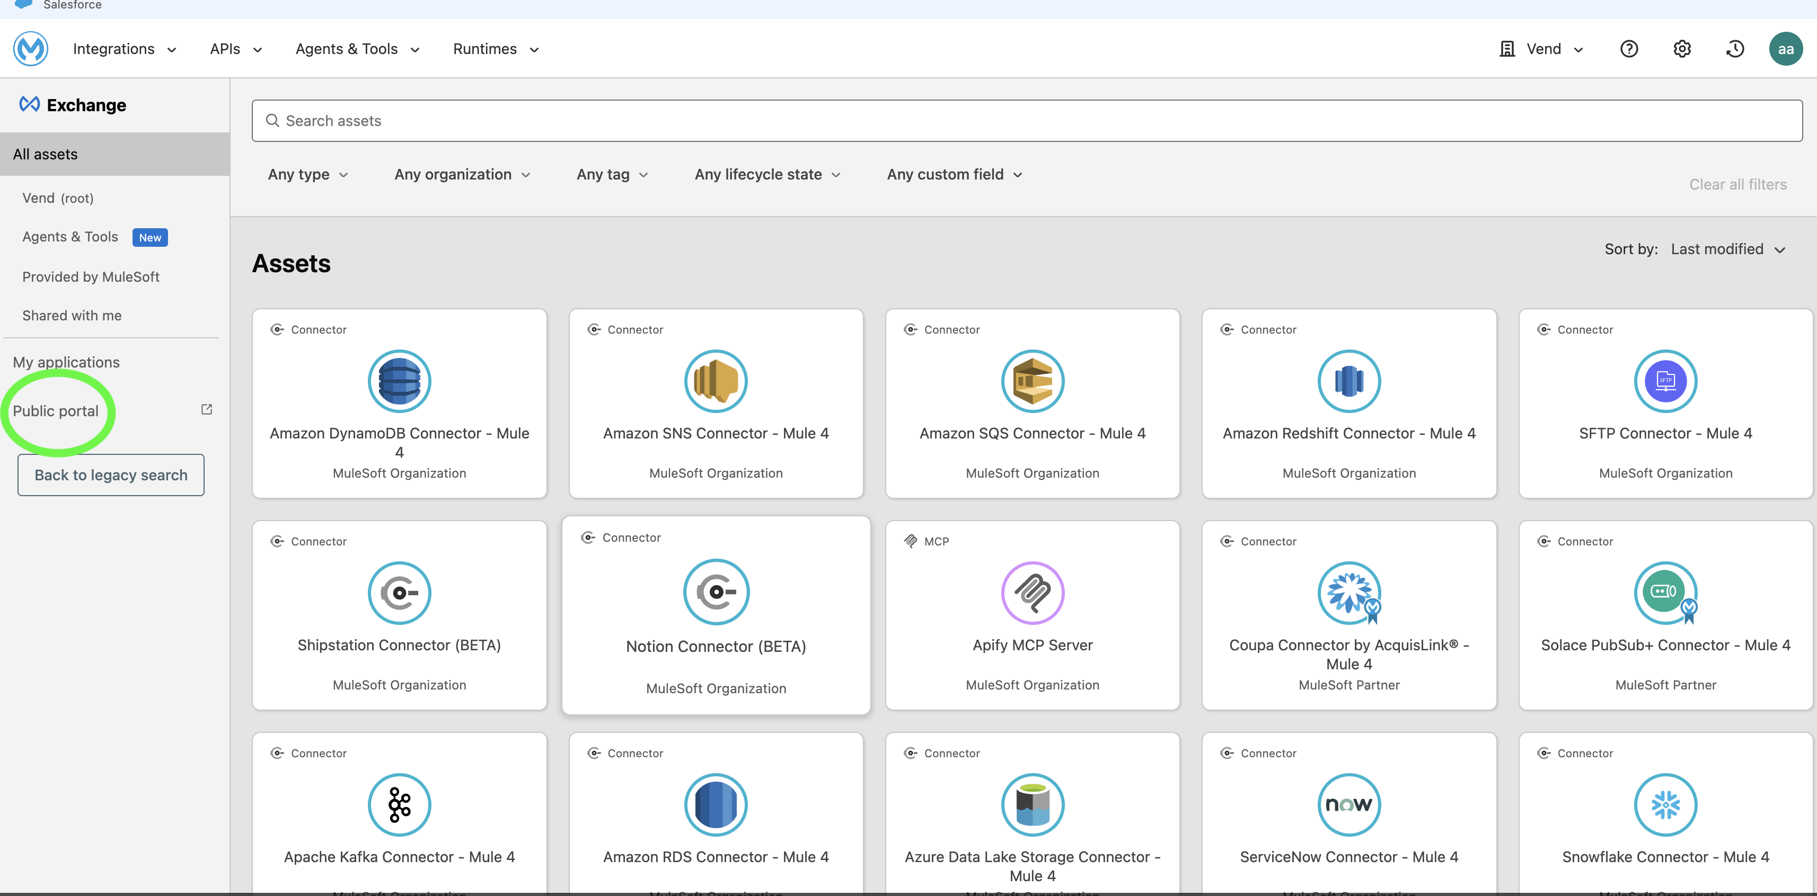Image resolution: width=1817 pixels, height=896 pixels.
Task: Expand the Any organization filter dropdown
Action: [462, 174]
